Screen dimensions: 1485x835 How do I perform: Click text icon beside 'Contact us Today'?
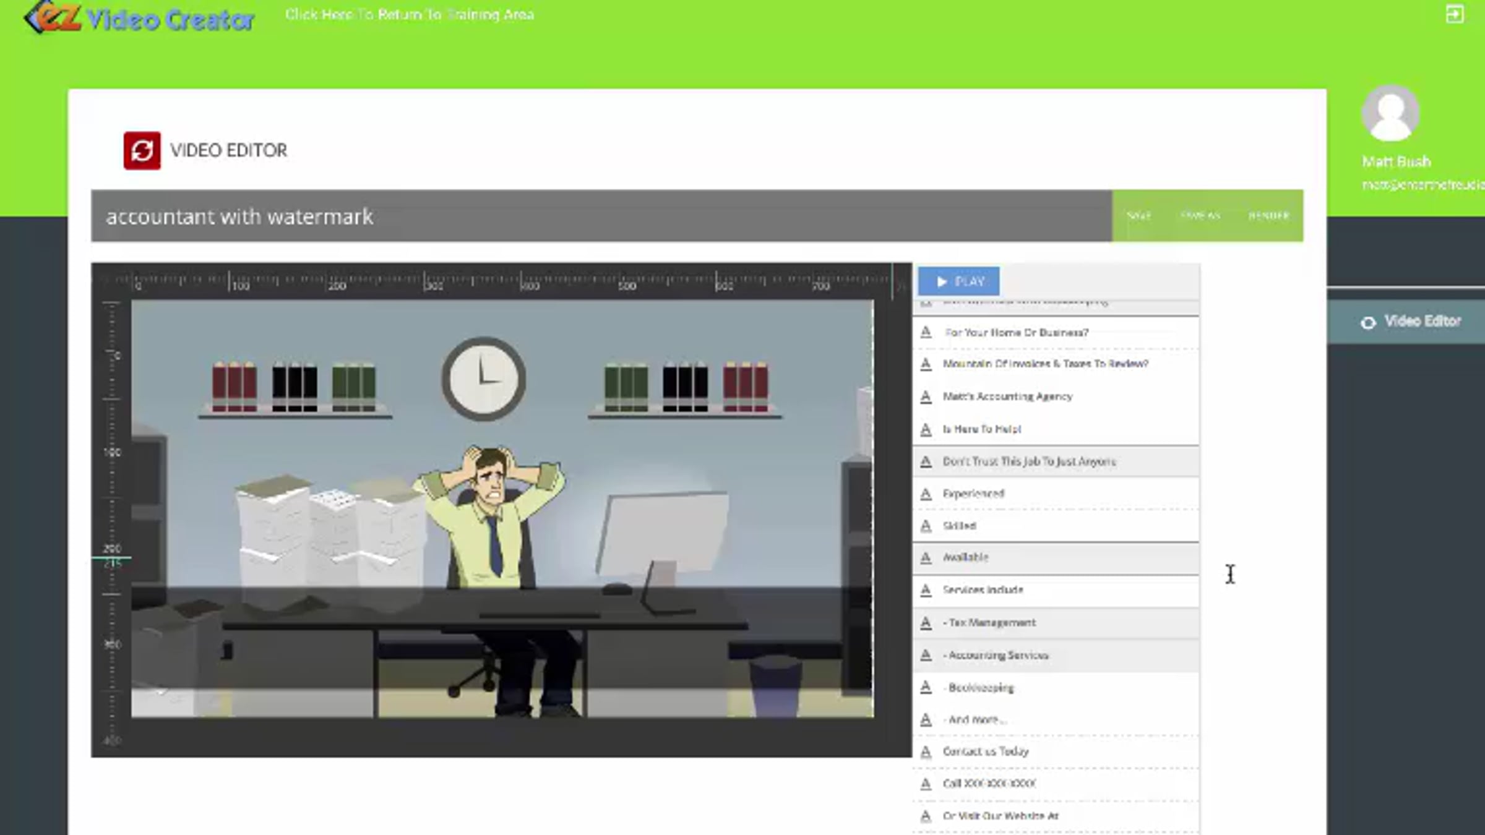point(926,751)
